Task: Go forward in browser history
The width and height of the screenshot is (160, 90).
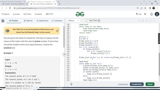Action: coord(6,8)
